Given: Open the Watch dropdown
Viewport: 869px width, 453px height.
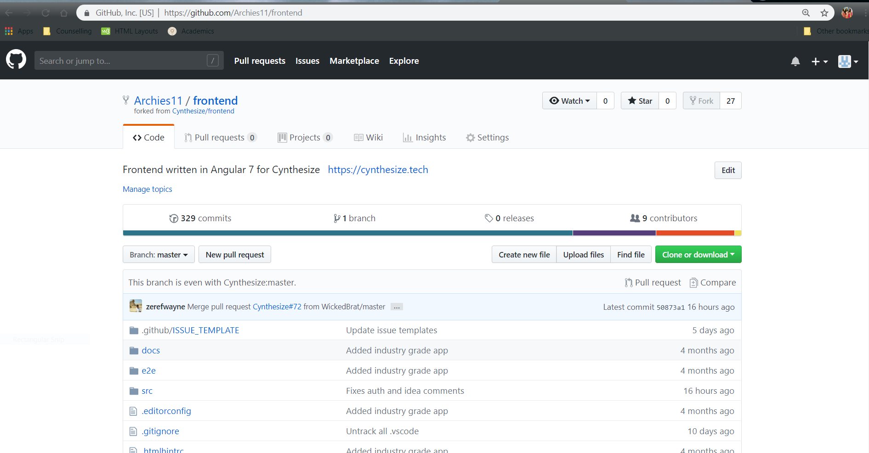Looking at the screenshot, I should (569, 101).
